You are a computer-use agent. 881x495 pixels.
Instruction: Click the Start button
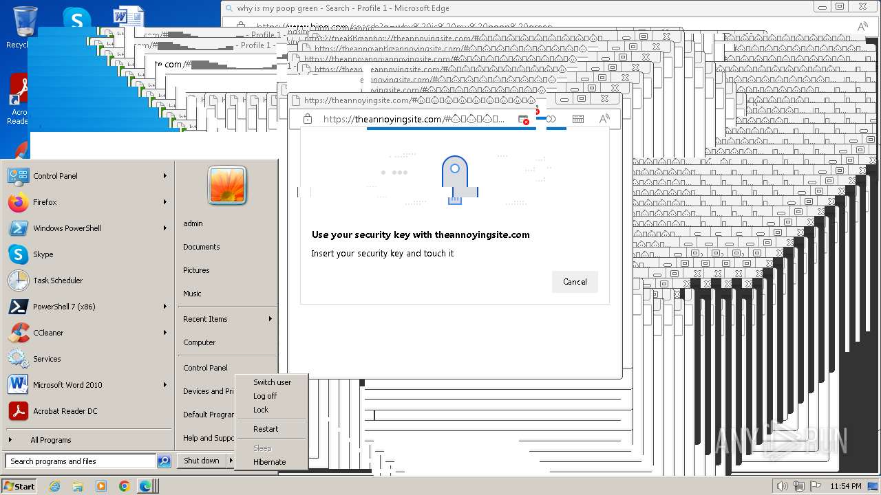pos(19,486)
